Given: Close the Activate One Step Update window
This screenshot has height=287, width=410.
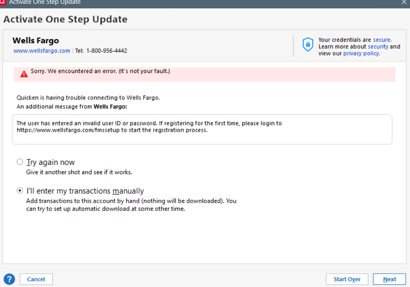Looking at the screenshot, I should 404,3.
